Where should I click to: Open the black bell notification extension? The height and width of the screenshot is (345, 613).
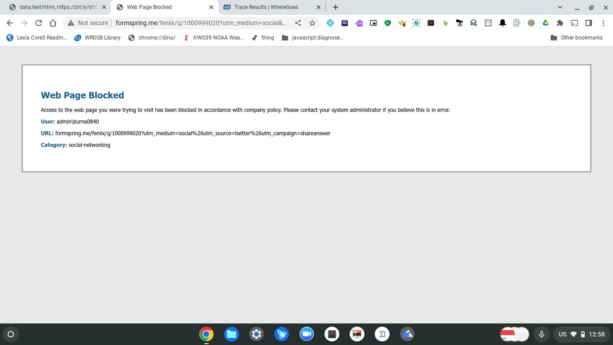pyautogui.click(x=503, y=23)
